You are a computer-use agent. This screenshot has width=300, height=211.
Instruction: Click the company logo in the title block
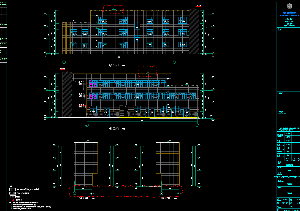290,6
